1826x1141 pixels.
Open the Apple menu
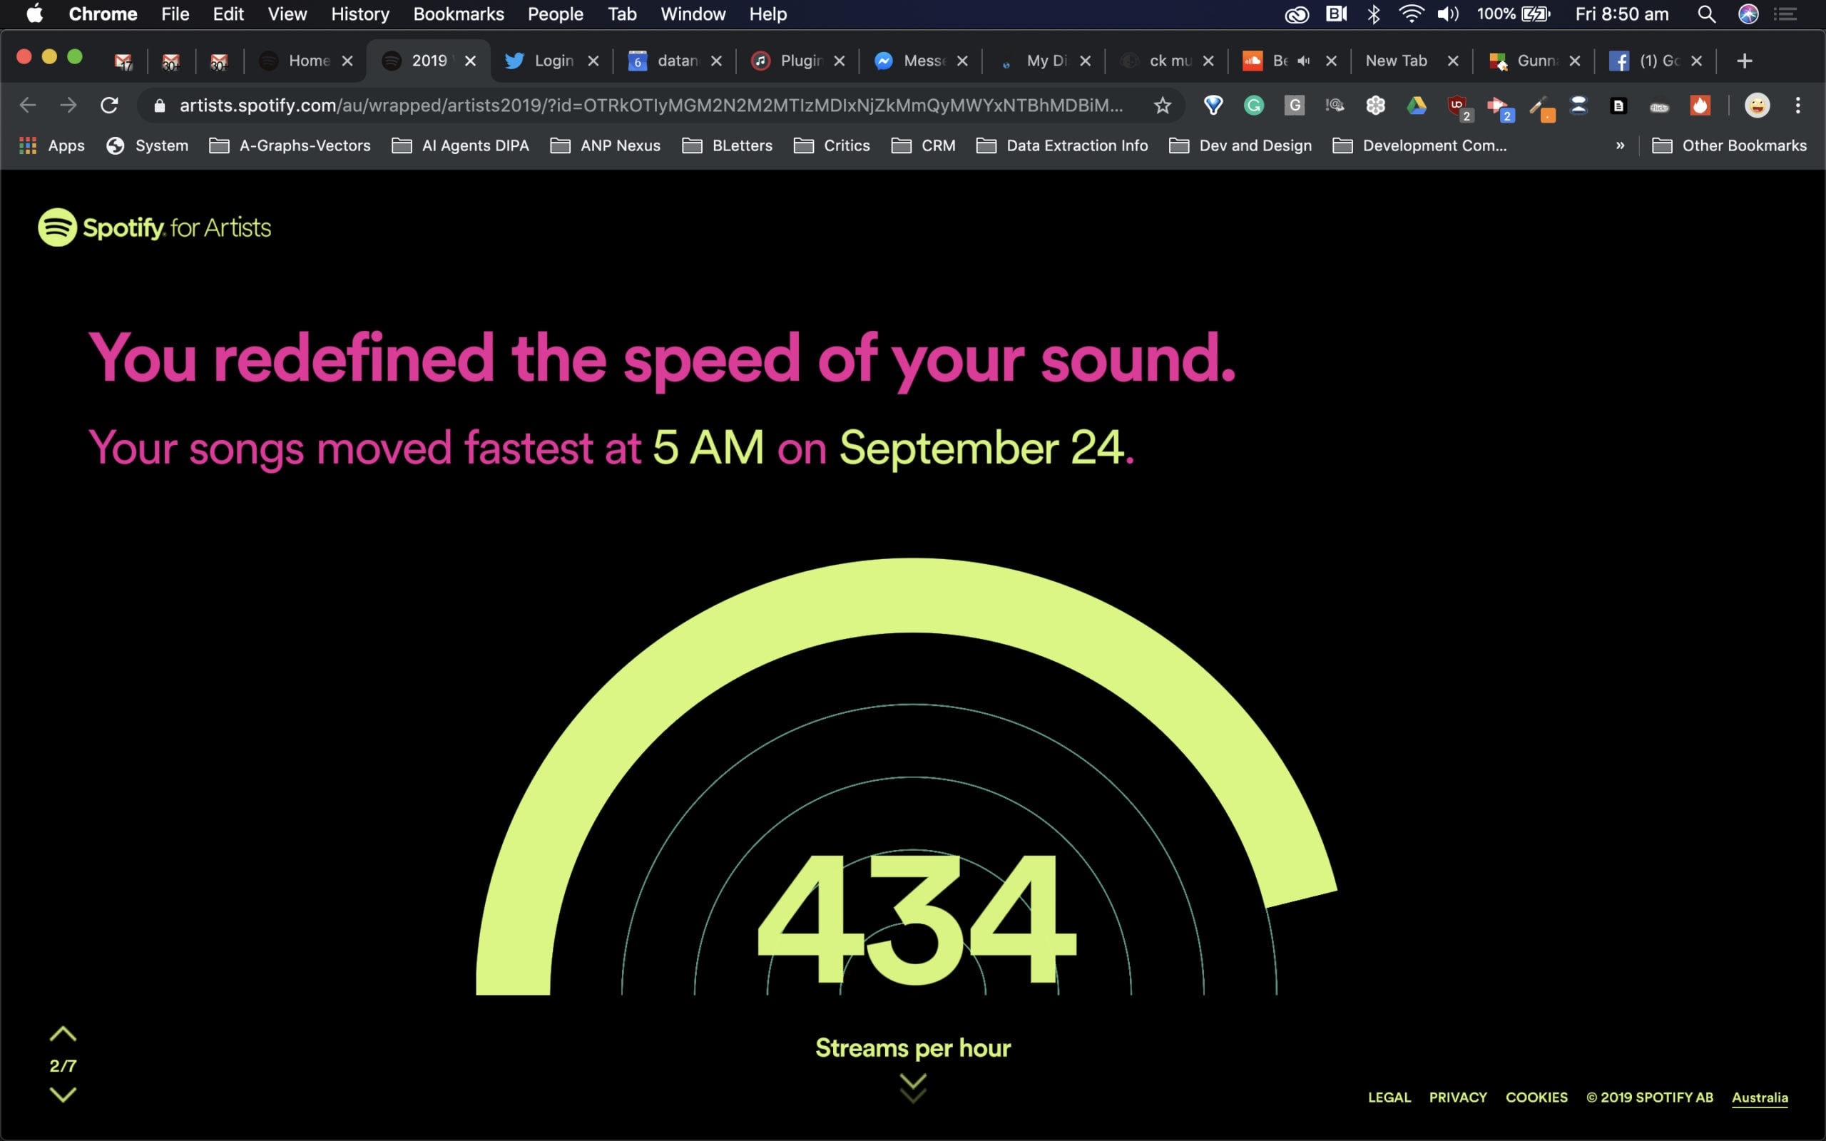click(x=35, y=14)
